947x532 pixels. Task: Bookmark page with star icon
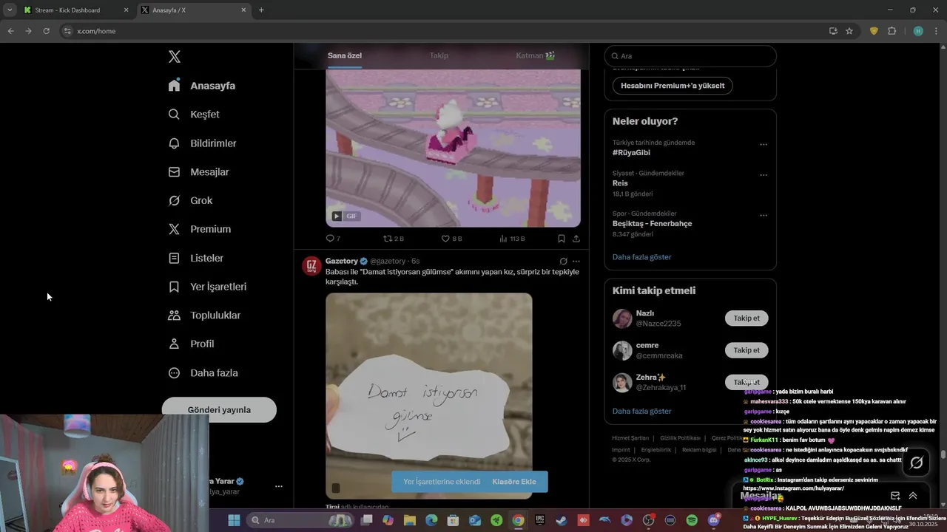click(849, 31)
